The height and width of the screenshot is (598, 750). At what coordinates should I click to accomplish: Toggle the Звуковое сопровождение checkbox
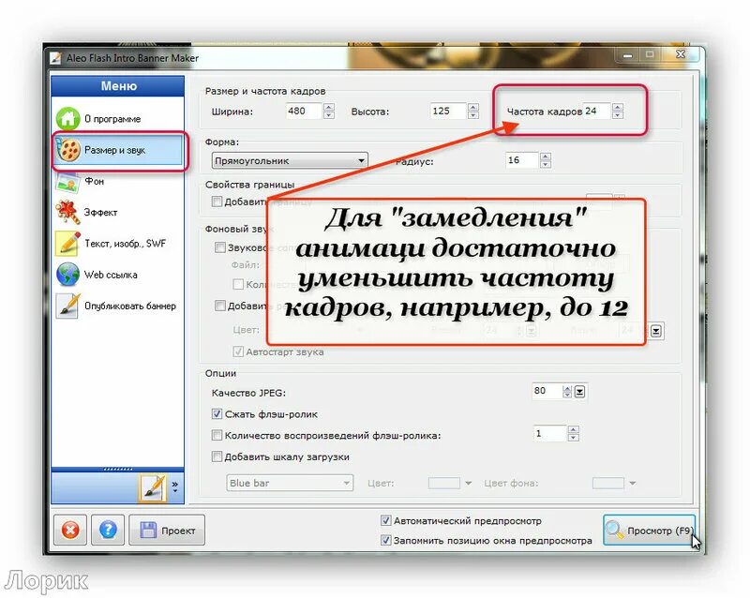click(220, 247)
